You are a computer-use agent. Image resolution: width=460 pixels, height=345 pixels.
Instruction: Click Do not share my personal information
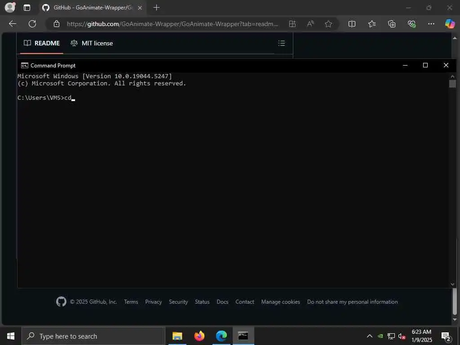(x=352, y=302)
